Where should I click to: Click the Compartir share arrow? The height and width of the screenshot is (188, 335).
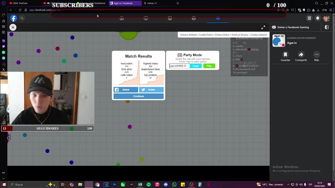(x=301, y=55)
